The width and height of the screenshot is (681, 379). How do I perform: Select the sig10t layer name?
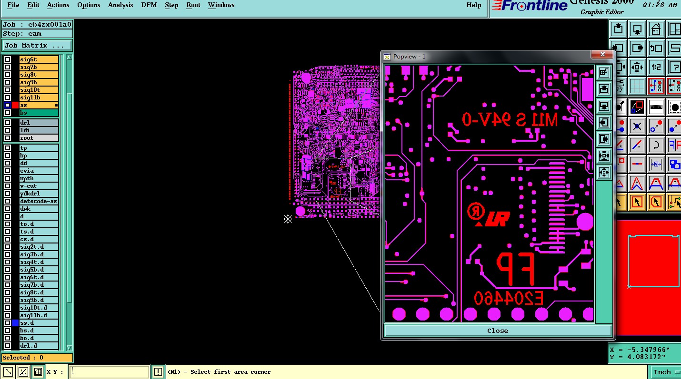39,90
